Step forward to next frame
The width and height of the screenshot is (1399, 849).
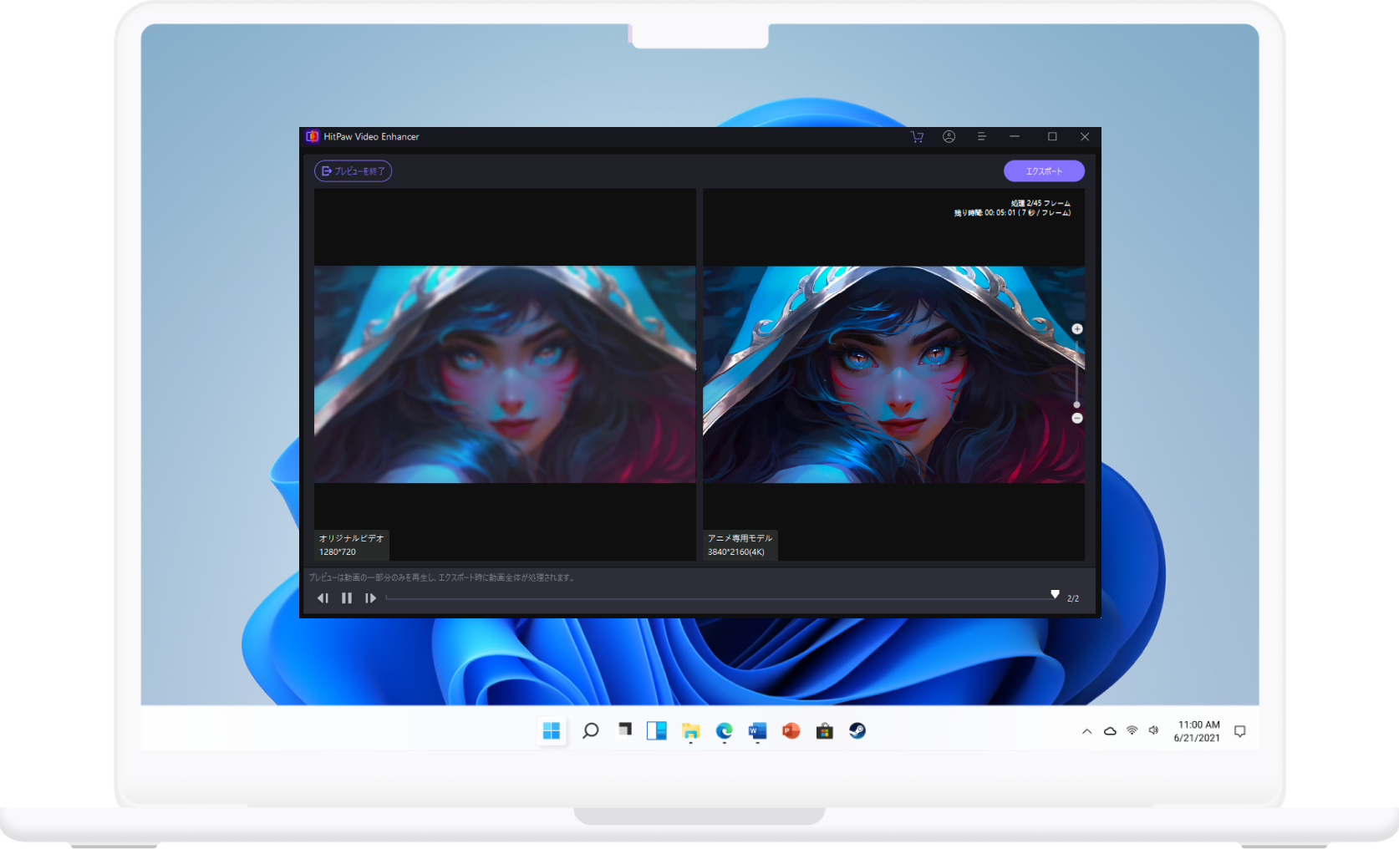point(370,598)
